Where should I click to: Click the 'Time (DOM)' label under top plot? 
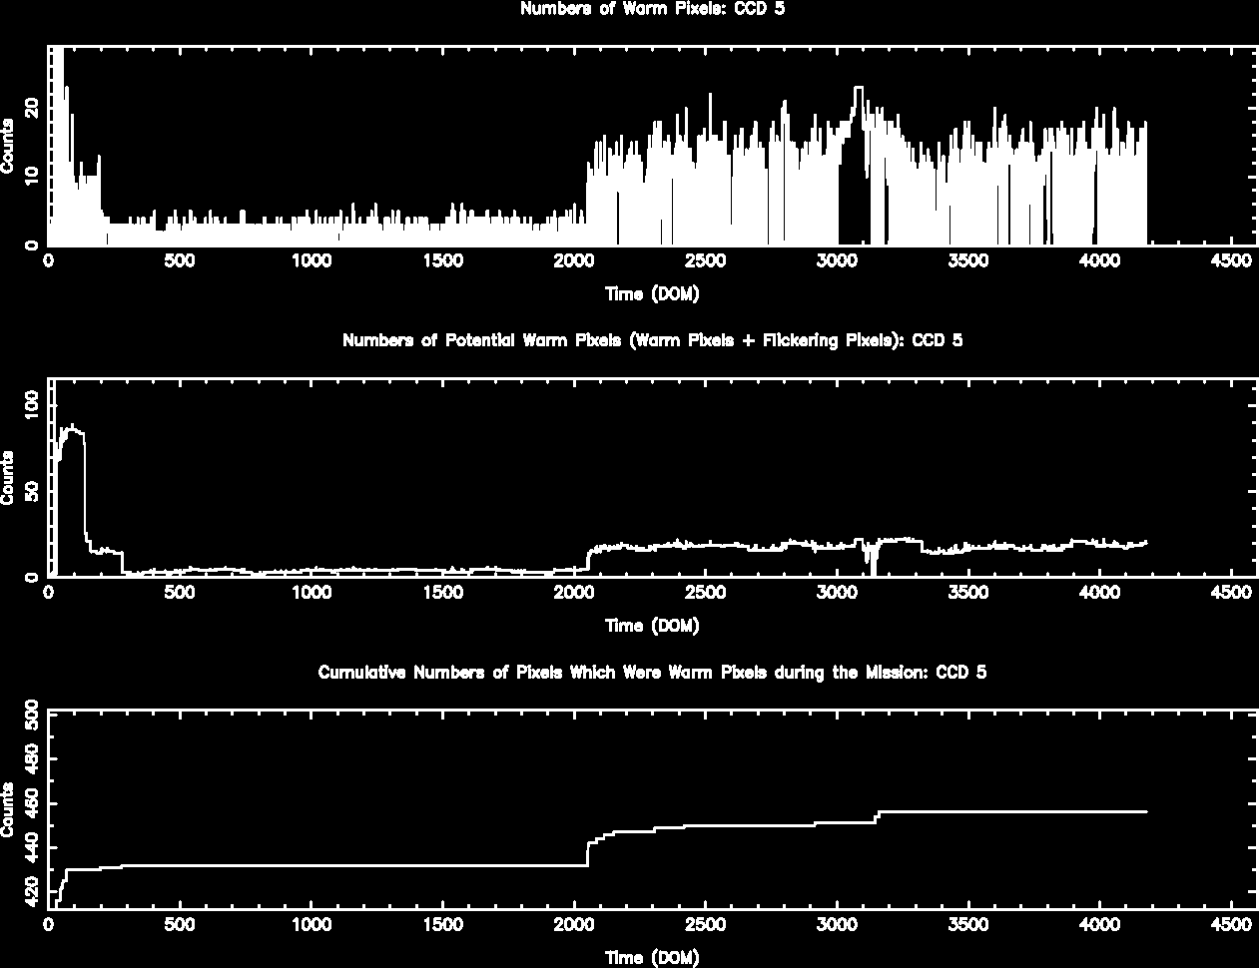click(652, 293)
